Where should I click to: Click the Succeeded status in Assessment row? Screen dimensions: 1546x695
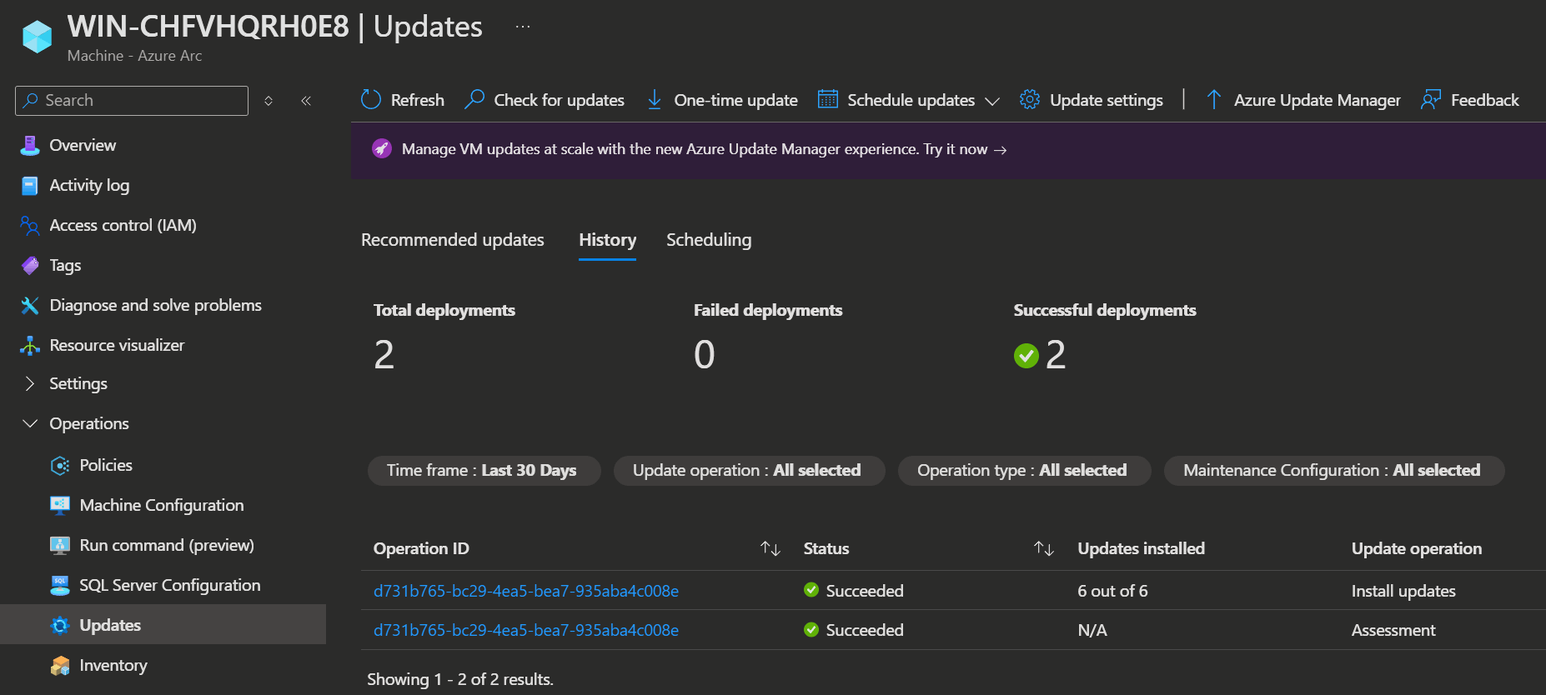854,630
